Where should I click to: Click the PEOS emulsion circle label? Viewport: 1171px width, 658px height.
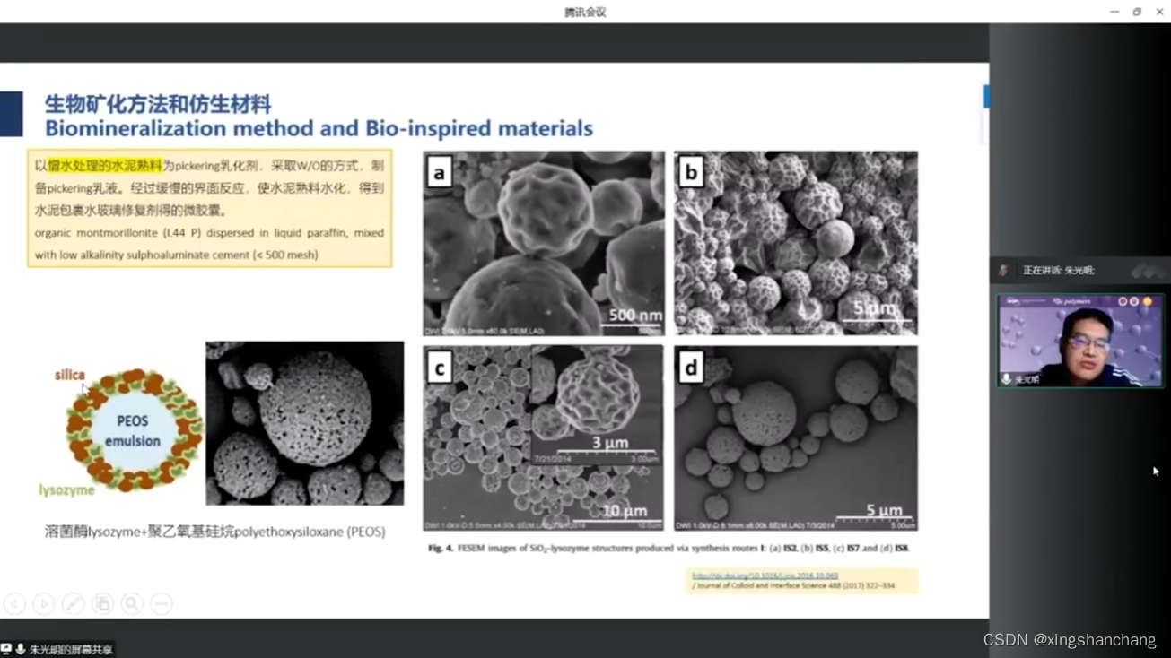[133, 431]
